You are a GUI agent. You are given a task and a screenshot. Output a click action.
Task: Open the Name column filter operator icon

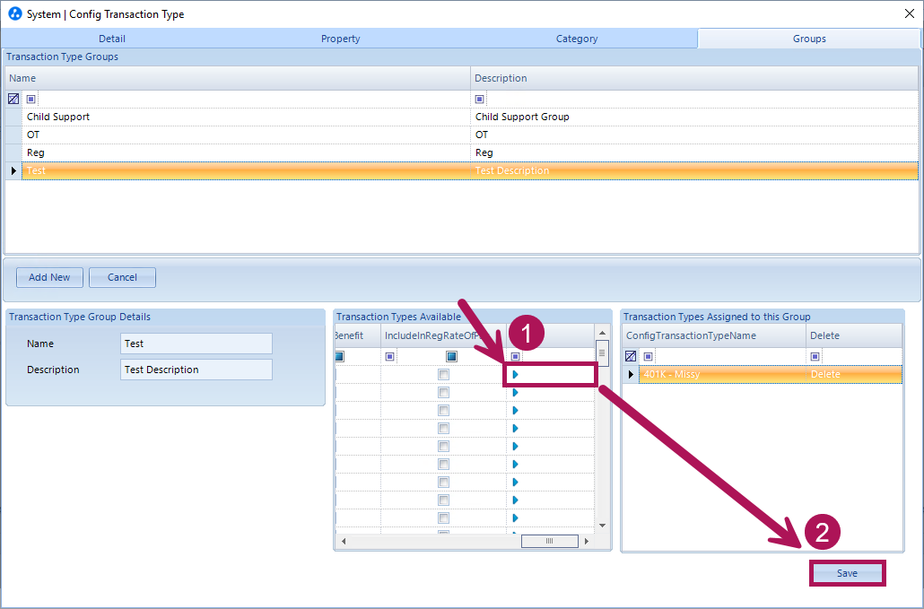coord(31,99)
